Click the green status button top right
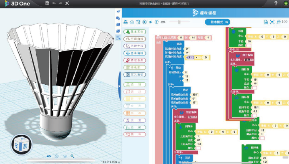 [286, 3]
